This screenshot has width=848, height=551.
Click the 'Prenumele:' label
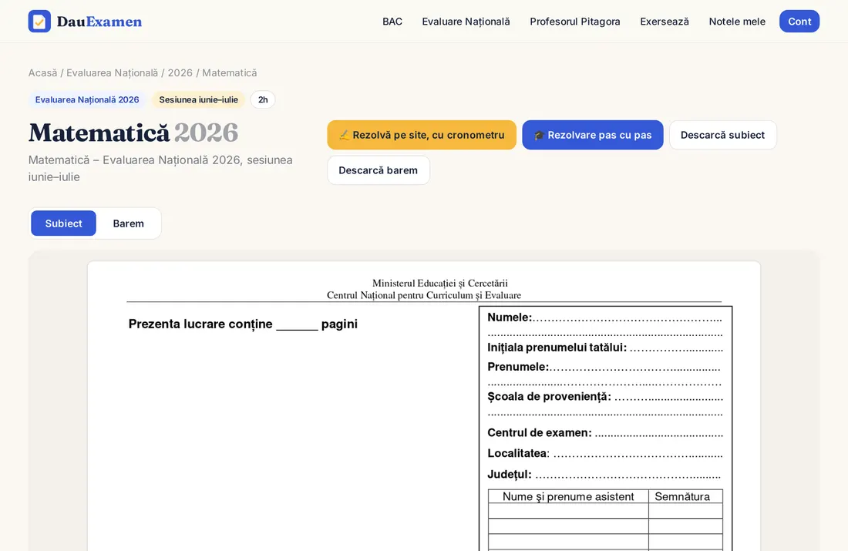coord(518,367)
